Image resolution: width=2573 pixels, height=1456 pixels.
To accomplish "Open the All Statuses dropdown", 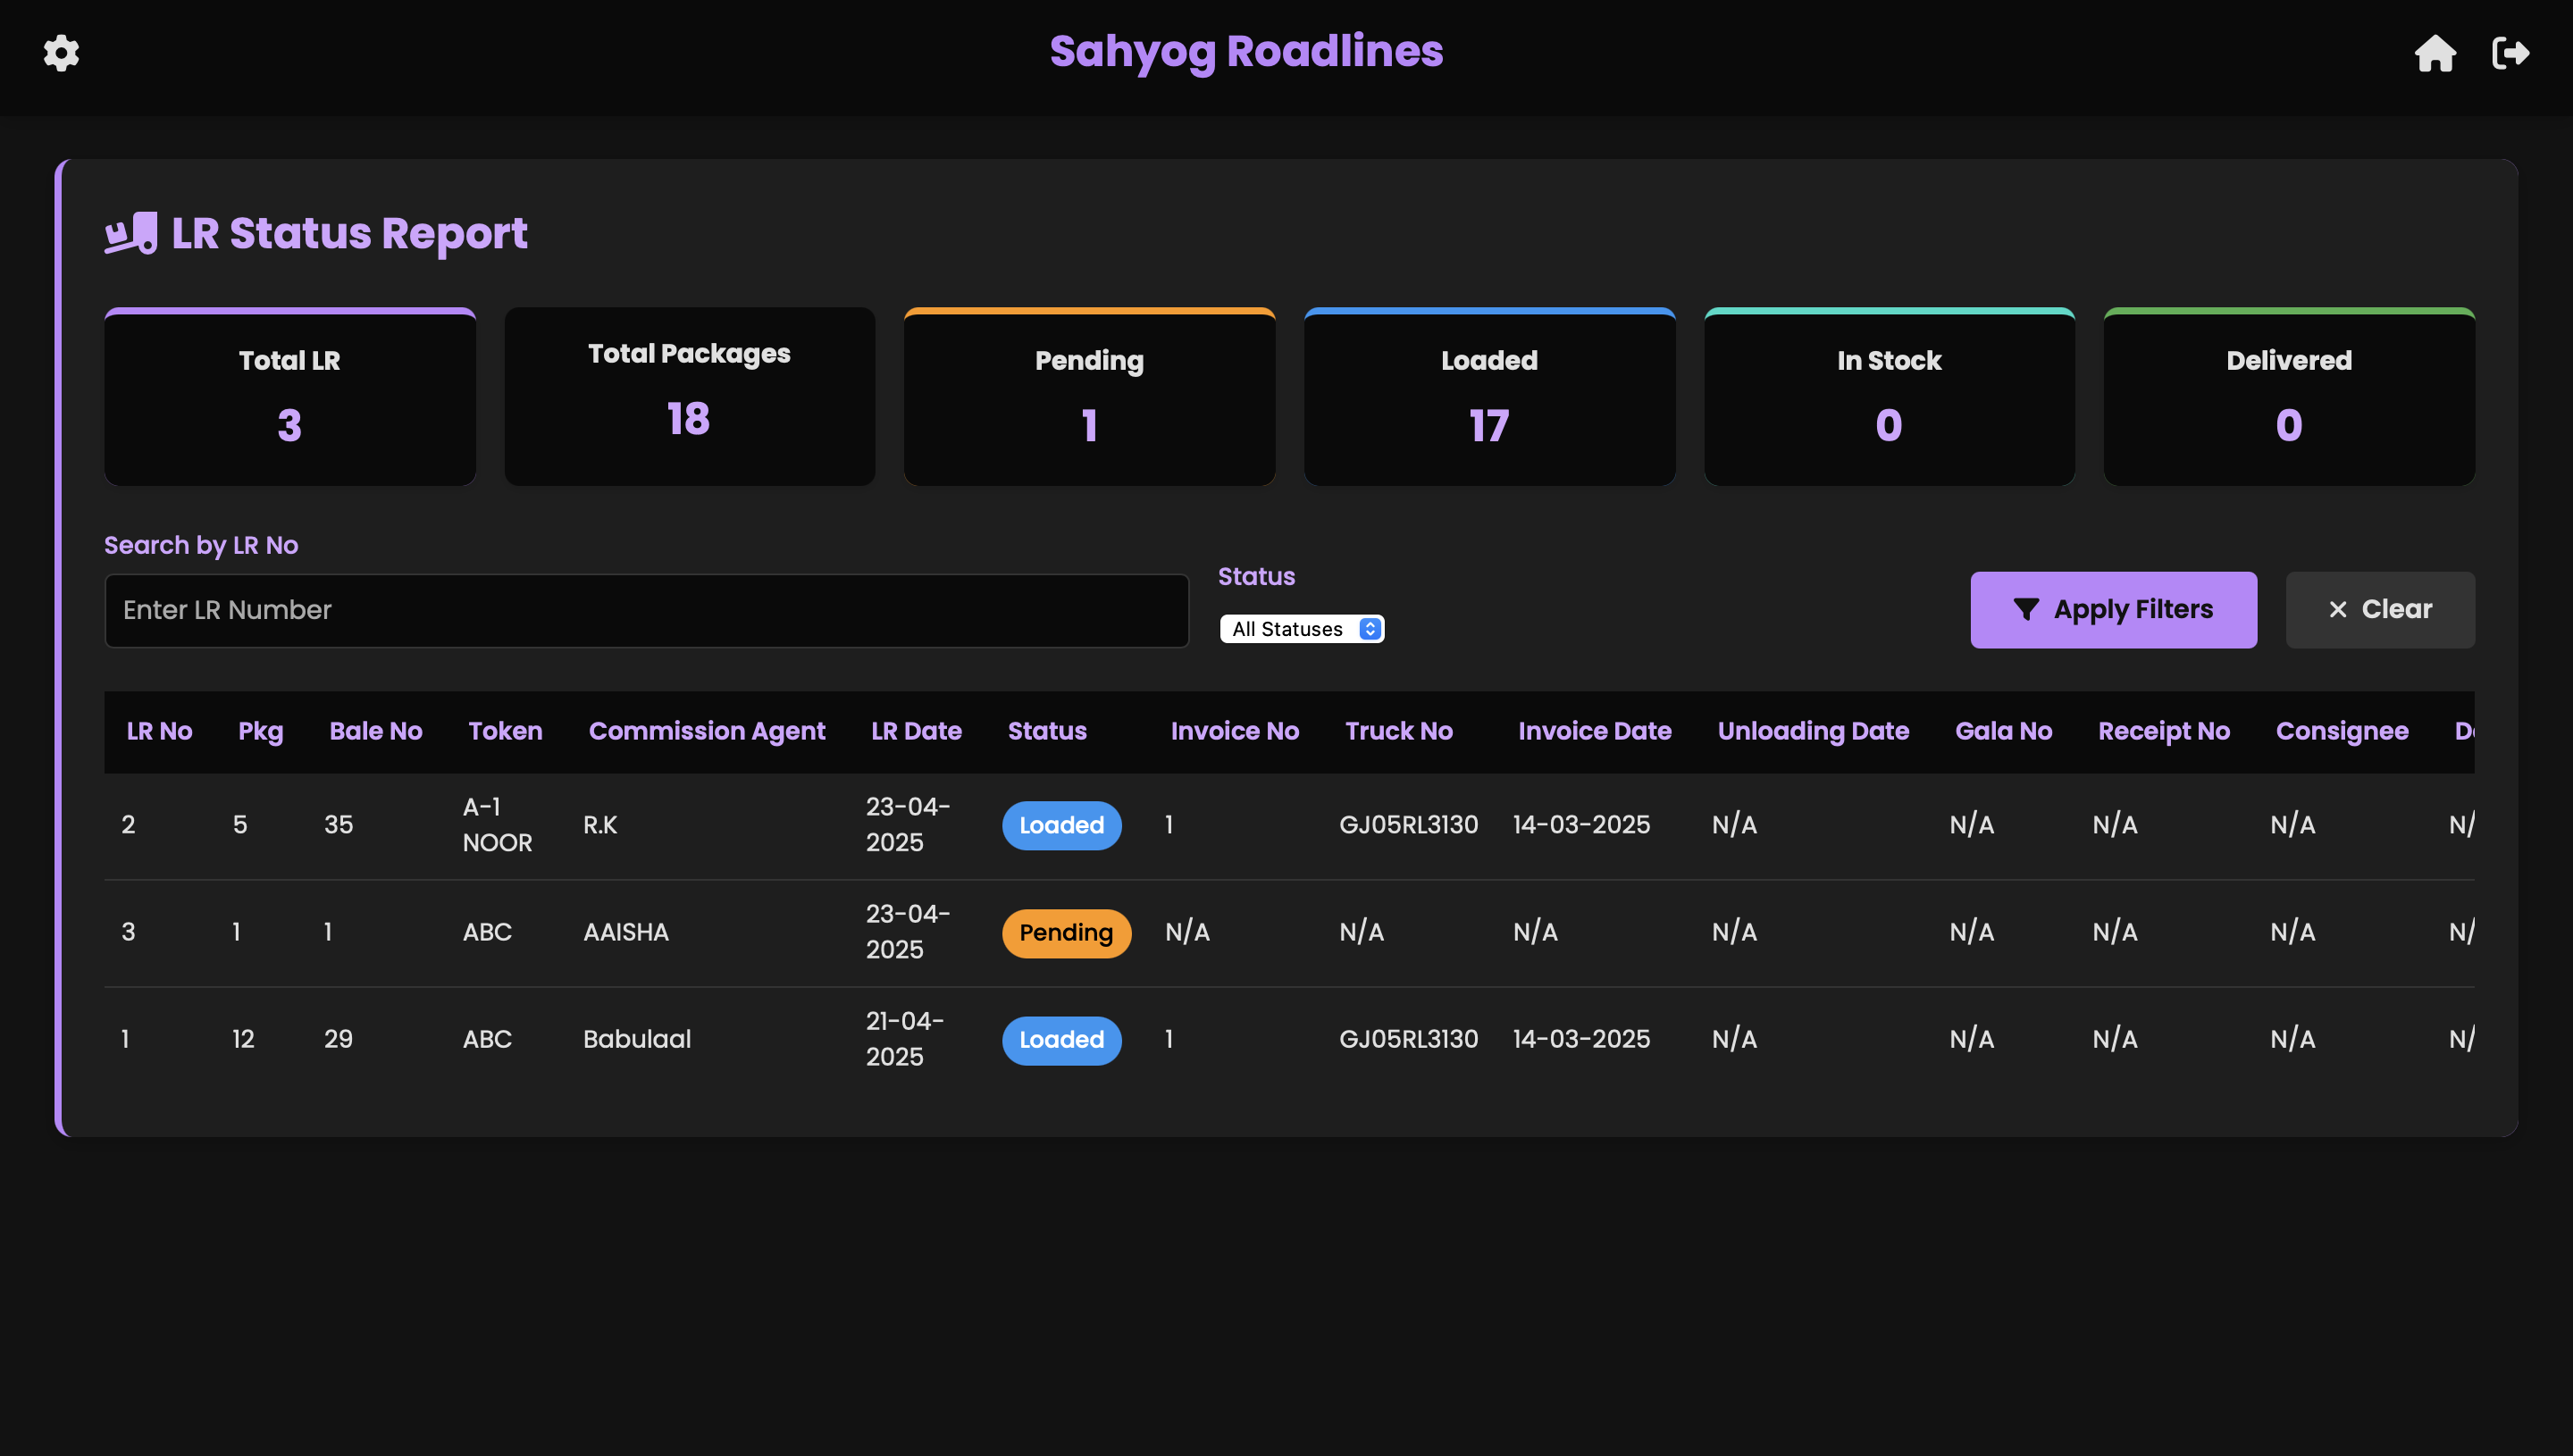I will [1302, 629].
